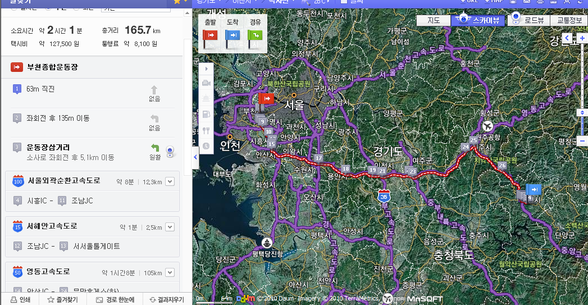The width and height of the screenshot is (588, 305).
Task: Zoom out with the map minus button
Action: coord(582,140)
